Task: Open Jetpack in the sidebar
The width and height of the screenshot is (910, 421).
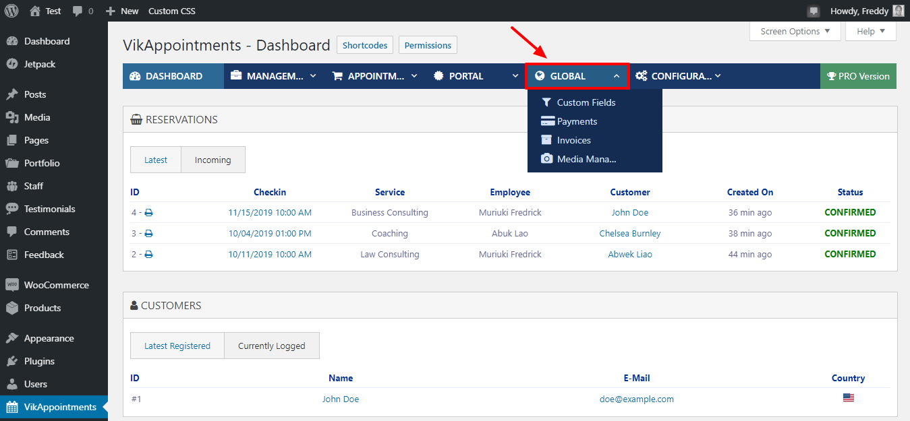Action: (x=40, y=64)
